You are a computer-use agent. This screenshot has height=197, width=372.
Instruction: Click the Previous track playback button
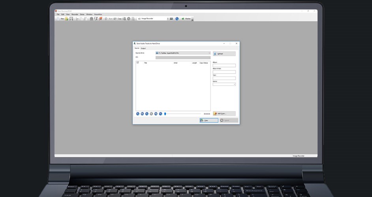[x=142, y=114]
